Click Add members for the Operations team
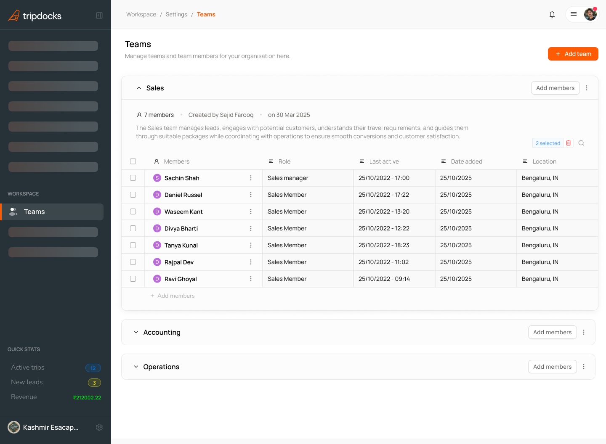Viewport: 606px width, 444px height. coord(552,367)
